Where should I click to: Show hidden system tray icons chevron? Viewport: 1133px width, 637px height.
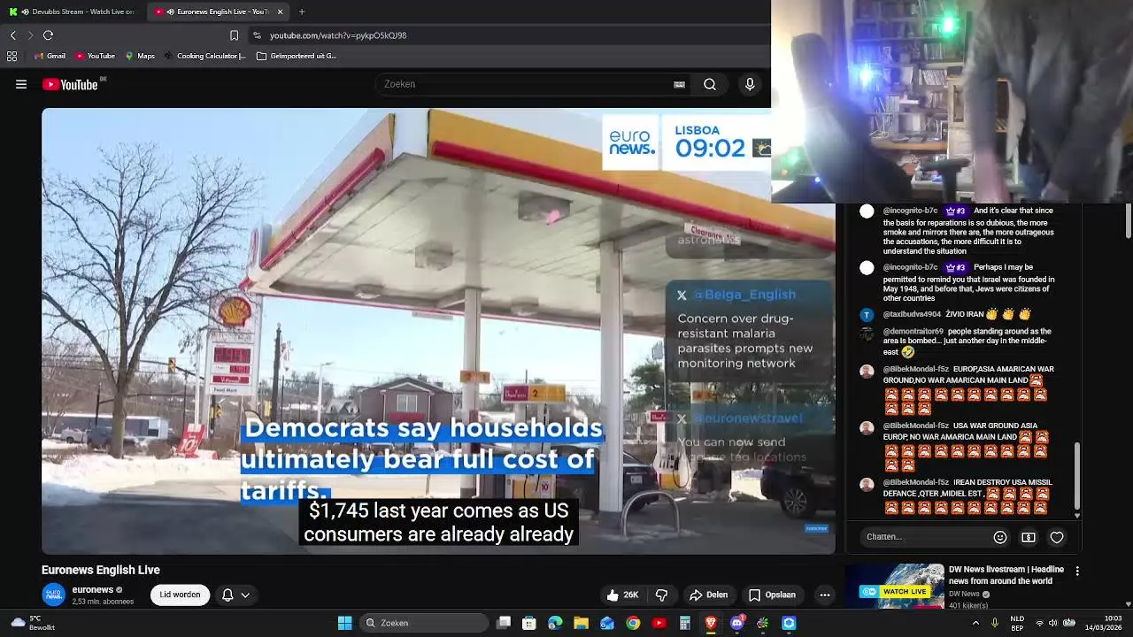pyautogui.click(x=975, y=623)
